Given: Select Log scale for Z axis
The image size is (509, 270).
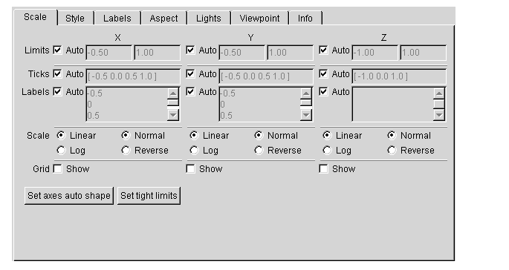Looking at the screenshot, I should pos(327,151).
